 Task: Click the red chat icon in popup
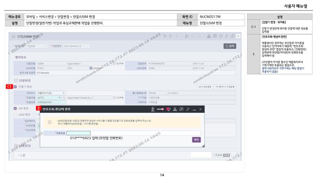tap(168, 109)
